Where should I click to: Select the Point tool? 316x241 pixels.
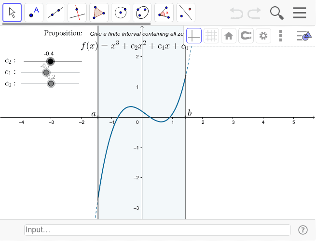click(x=34, y=13)
